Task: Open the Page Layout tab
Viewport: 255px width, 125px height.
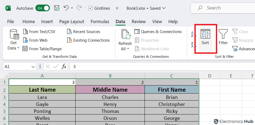Action: click(x=72, y=22)
